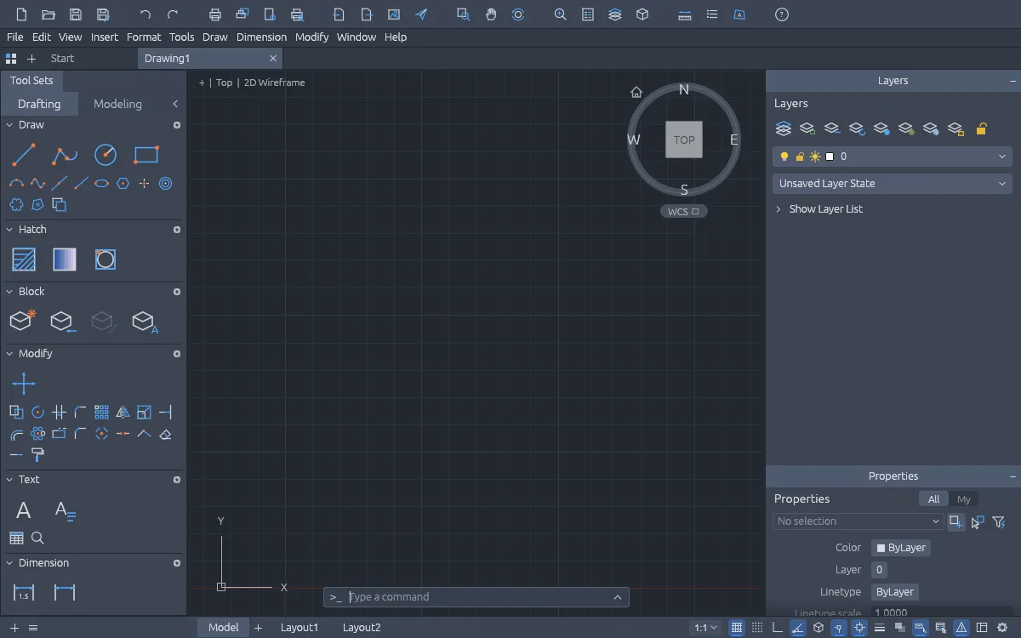
Task: Select the multiline Text tool
Action: [65, 510]
